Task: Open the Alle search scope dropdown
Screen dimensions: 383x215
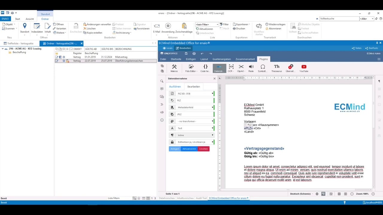Action: pos(367,19)
